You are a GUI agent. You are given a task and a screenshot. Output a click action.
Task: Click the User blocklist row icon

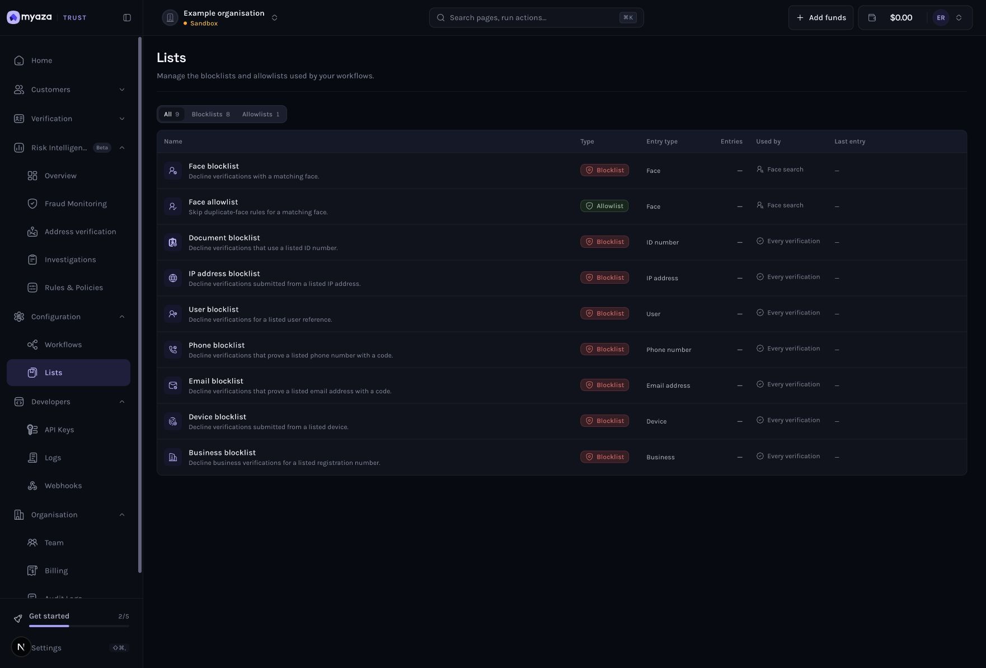(x=173, y=314)
